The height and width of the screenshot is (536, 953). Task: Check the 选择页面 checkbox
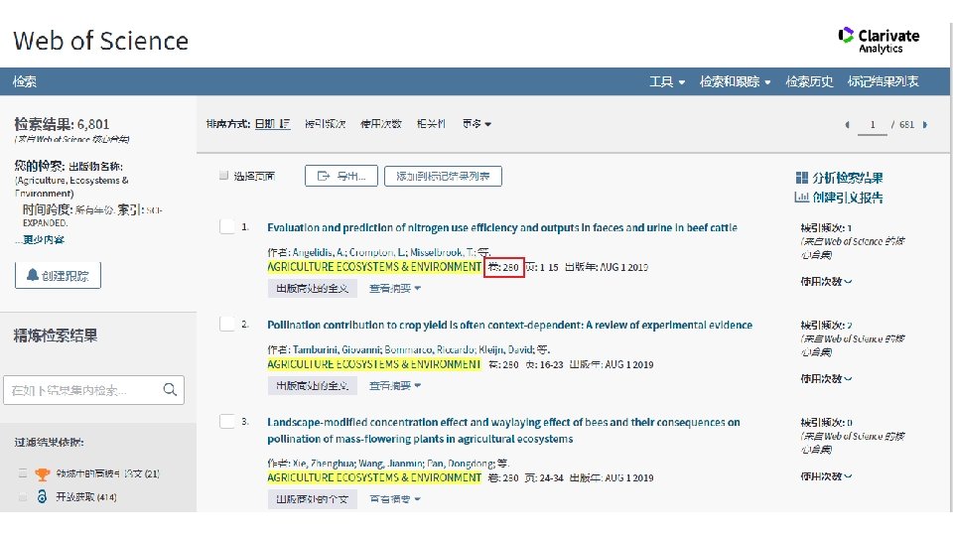pyautogui.click(x=223, y=176)
